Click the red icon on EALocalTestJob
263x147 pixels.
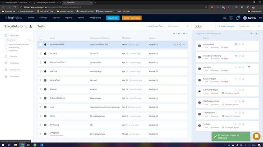point(243,79)
